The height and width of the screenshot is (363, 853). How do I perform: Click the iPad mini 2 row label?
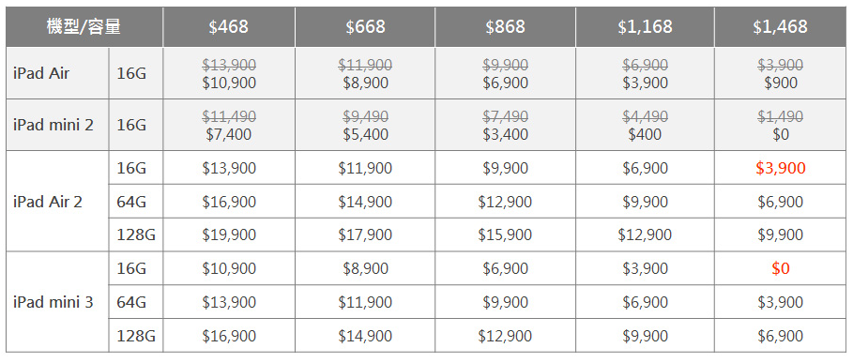(53, 126)
